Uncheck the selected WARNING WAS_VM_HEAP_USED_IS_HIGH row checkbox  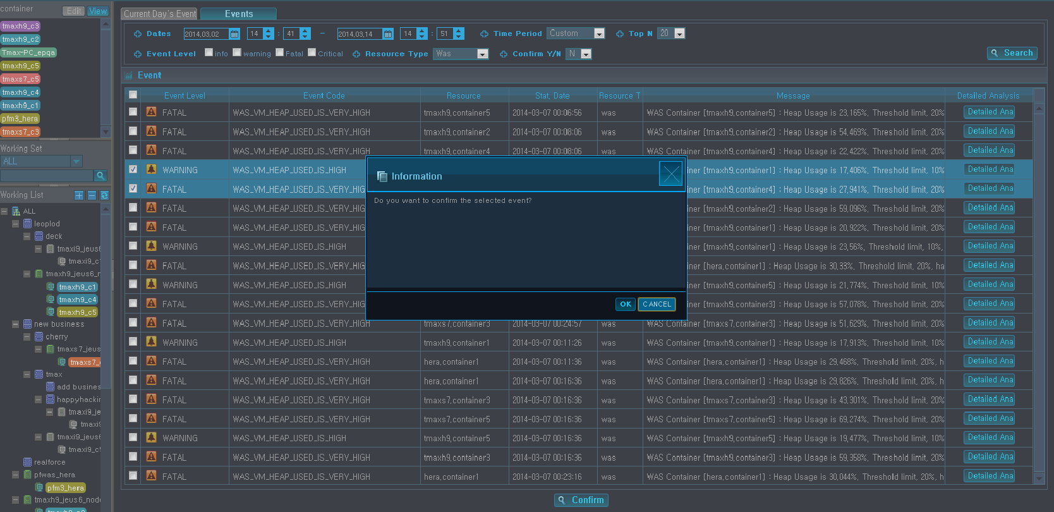(133, 169)
